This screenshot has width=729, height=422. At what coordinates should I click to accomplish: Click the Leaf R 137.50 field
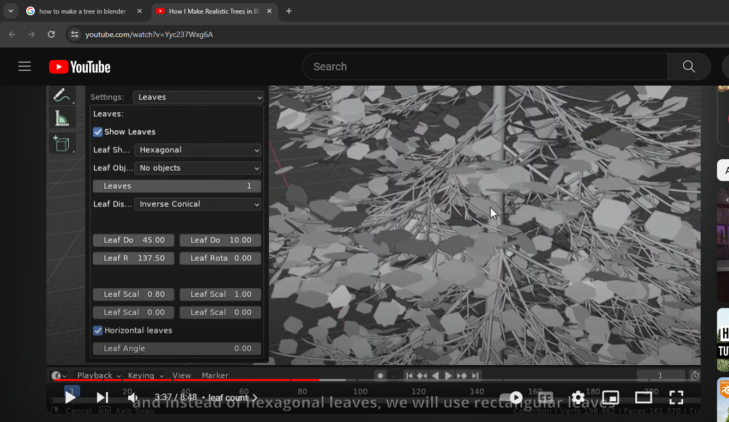(134, 258)
